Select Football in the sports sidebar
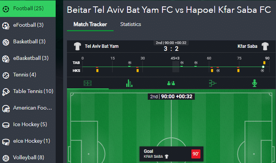276x163 pixels. pyautogui.click(x=28, y=8)
